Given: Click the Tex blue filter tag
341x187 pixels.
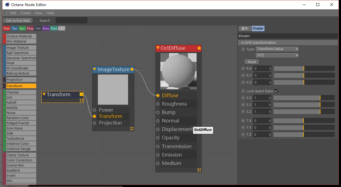Looking at the screenshot, I should point(14,28).
